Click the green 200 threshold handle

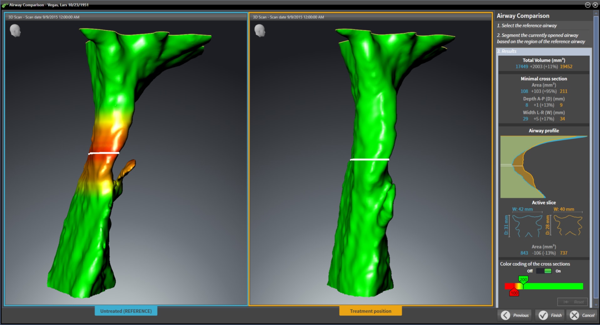(523, 279)
